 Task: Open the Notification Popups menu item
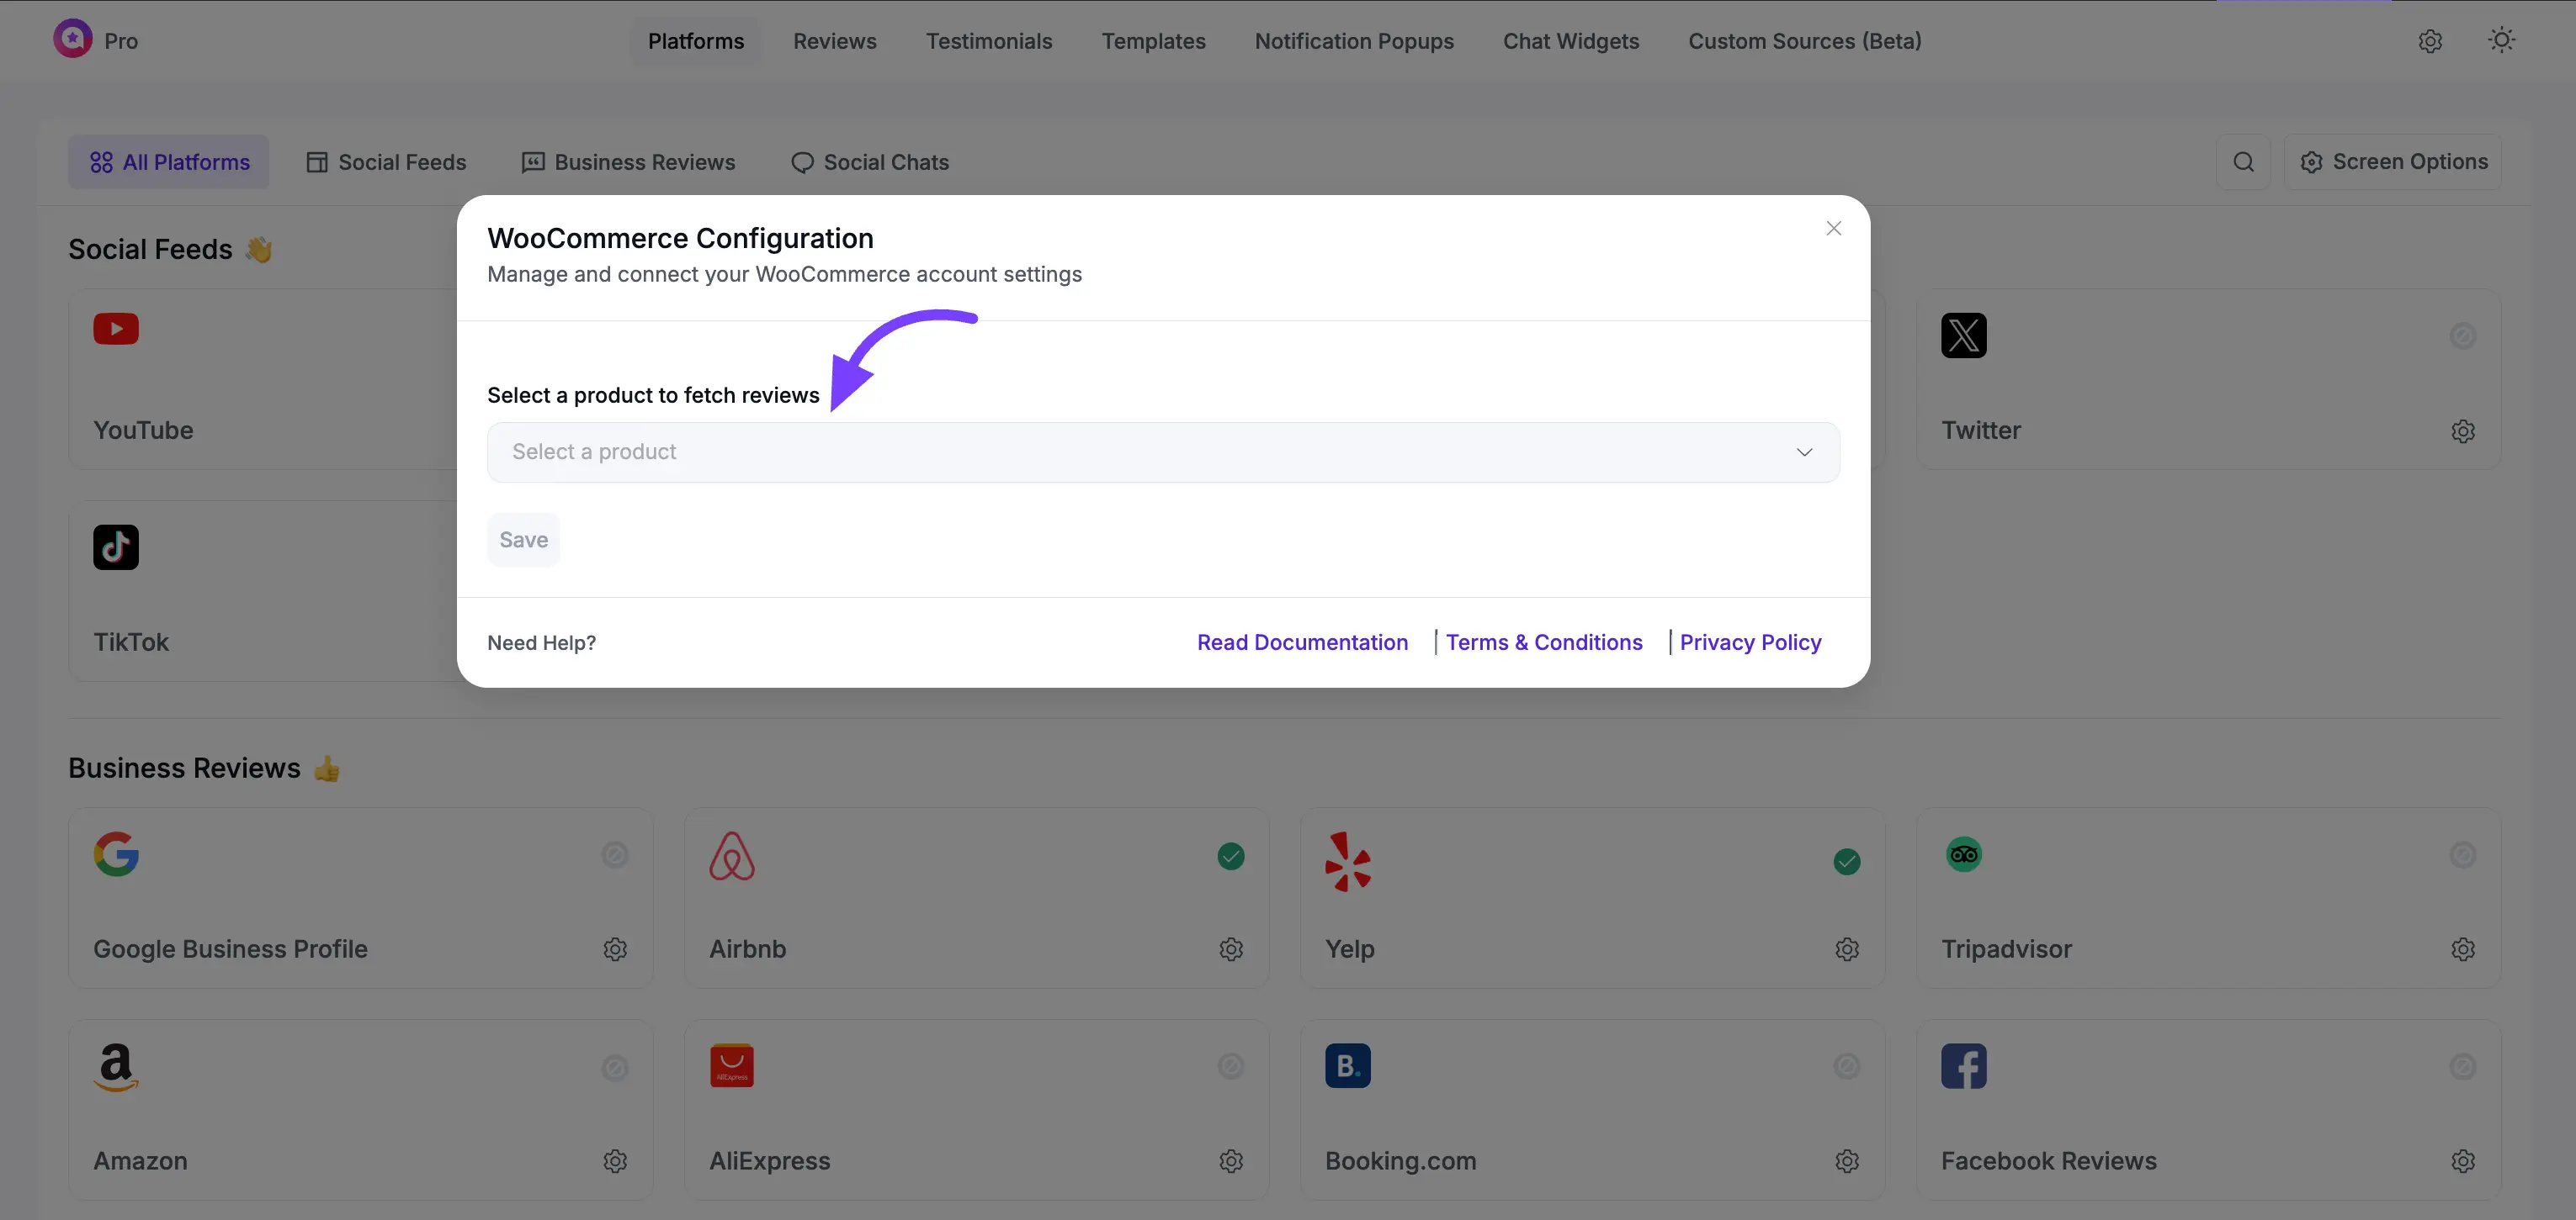click(x=1354, y=41)
